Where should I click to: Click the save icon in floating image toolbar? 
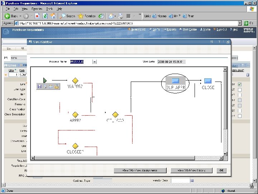click(x=39, y=86)
